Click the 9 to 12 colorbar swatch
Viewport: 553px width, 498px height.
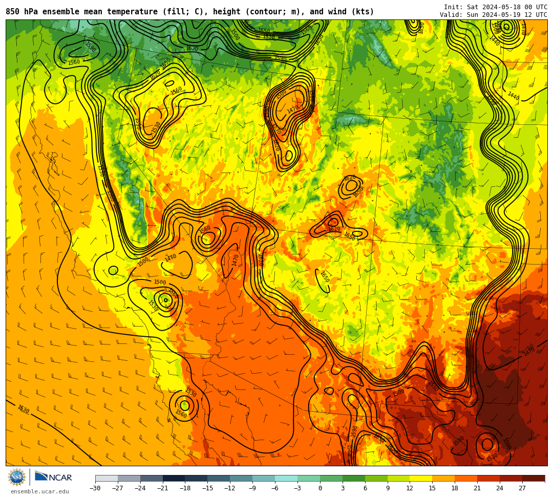[399, 478]
